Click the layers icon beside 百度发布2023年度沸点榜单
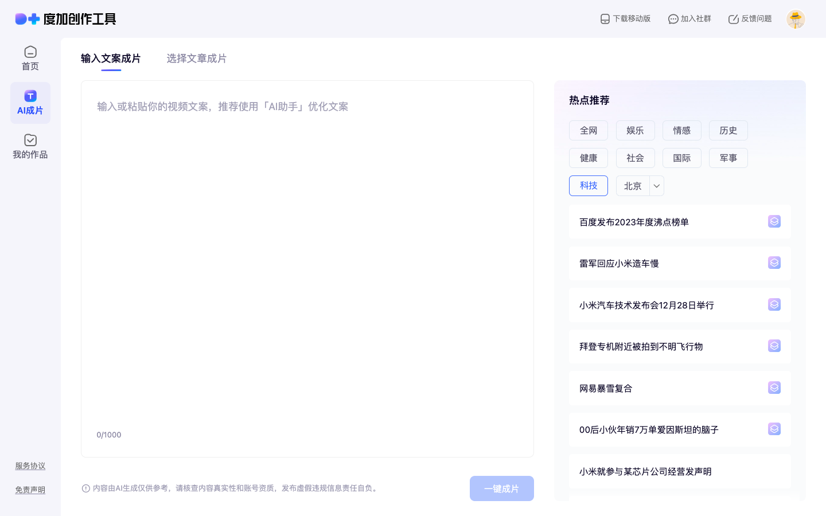 click(x=774, y=221)
